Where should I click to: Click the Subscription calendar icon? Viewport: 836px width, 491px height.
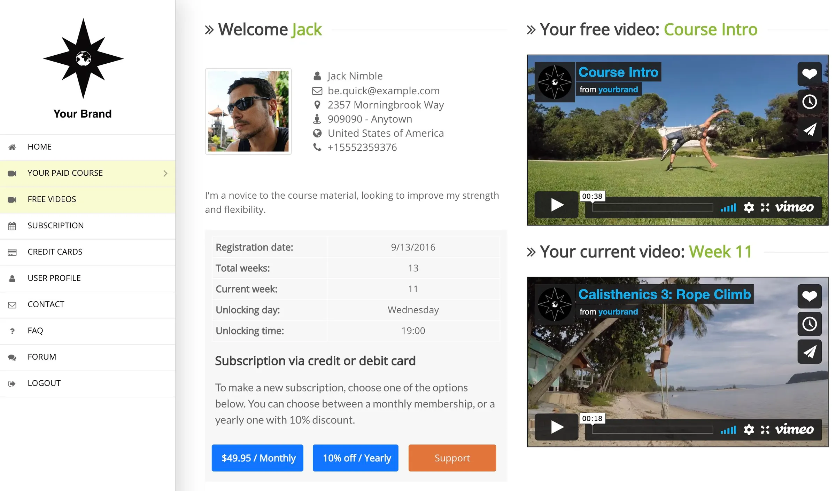coord(13,226)
